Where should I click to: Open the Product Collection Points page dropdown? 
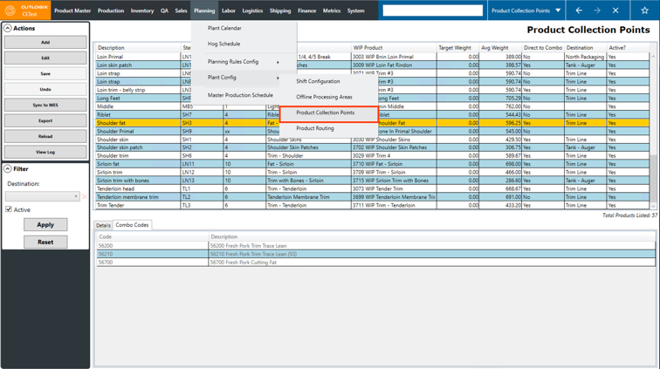tap(558, 10)
